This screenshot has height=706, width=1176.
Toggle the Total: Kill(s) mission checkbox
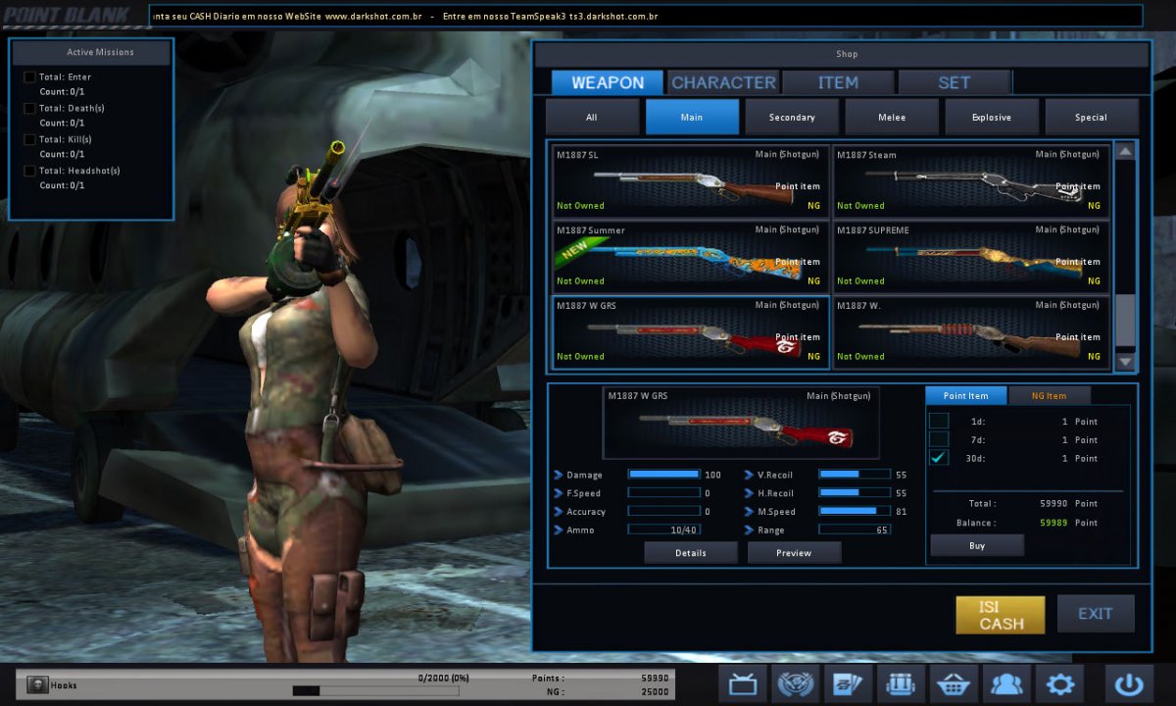(x=29, y=139)
